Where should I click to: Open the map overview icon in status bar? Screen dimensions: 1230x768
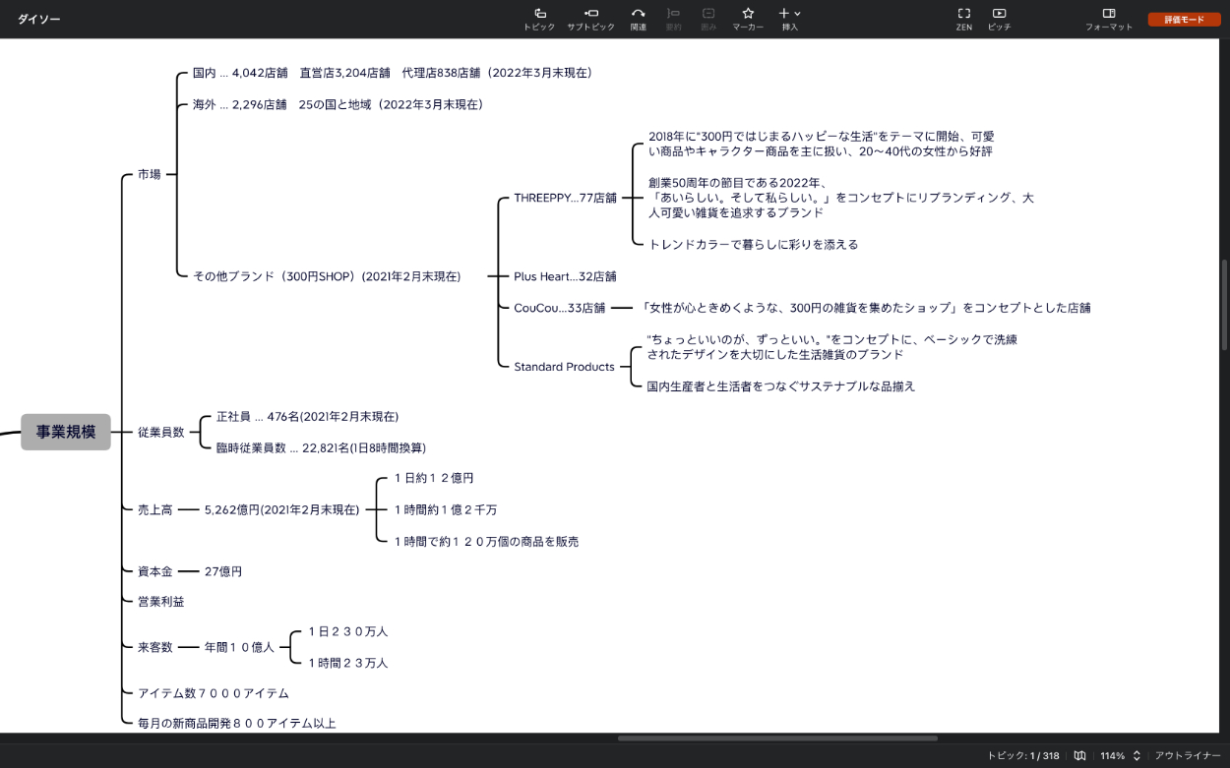pyautogui.click(x=1079, y=755)
